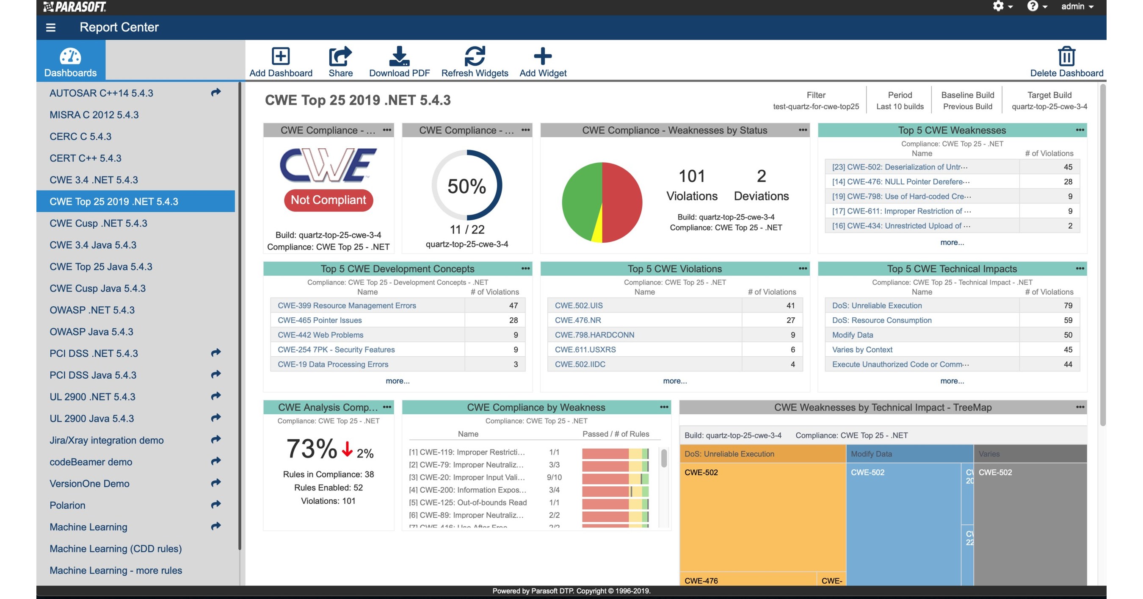Open the admin user dropdown
Screen dimensions: 1143x599
pyautogui.click(x=1073, y=6)
